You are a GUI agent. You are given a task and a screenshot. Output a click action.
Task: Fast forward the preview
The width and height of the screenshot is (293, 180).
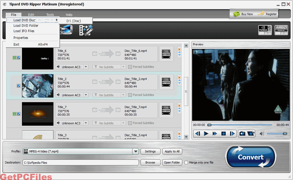point(215,134)
